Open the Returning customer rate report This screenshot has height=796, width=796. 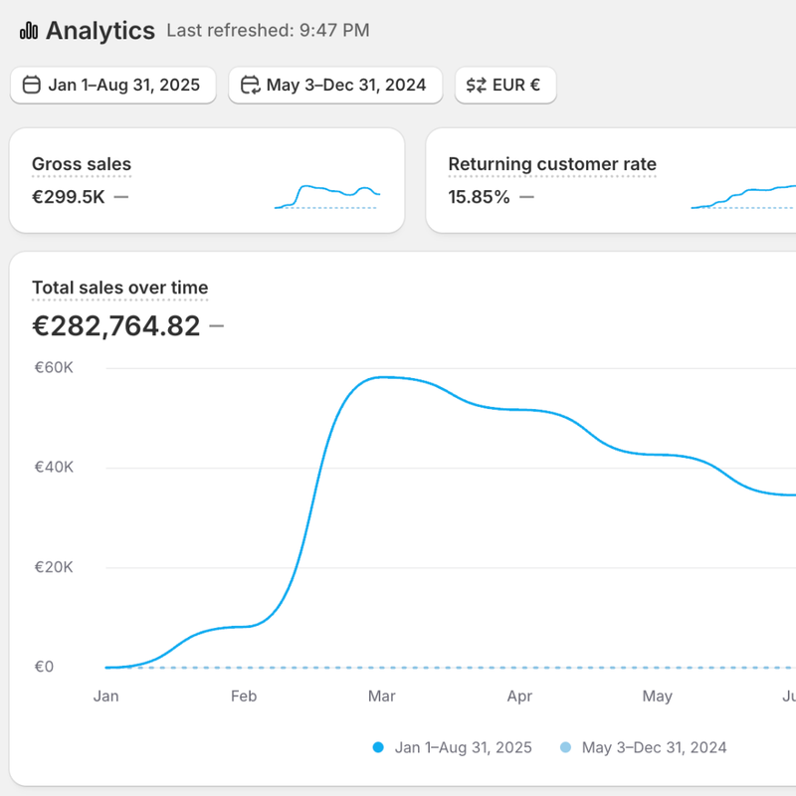551,164
